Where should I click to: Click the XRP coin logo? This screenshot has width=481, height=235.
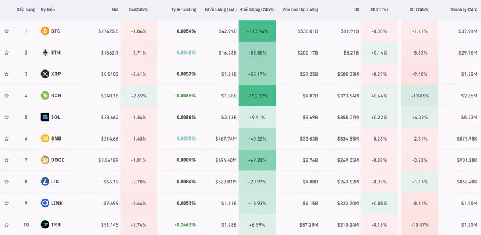point(45,74)
